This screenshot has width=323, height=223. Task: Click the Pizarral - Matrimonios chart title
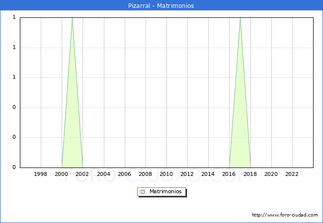click(x=161, y=6)
